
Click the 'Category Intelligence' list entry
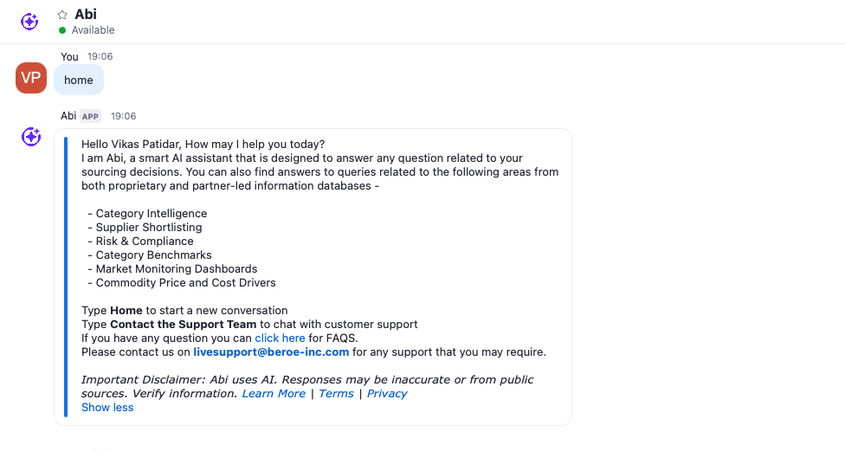(152, 214)
